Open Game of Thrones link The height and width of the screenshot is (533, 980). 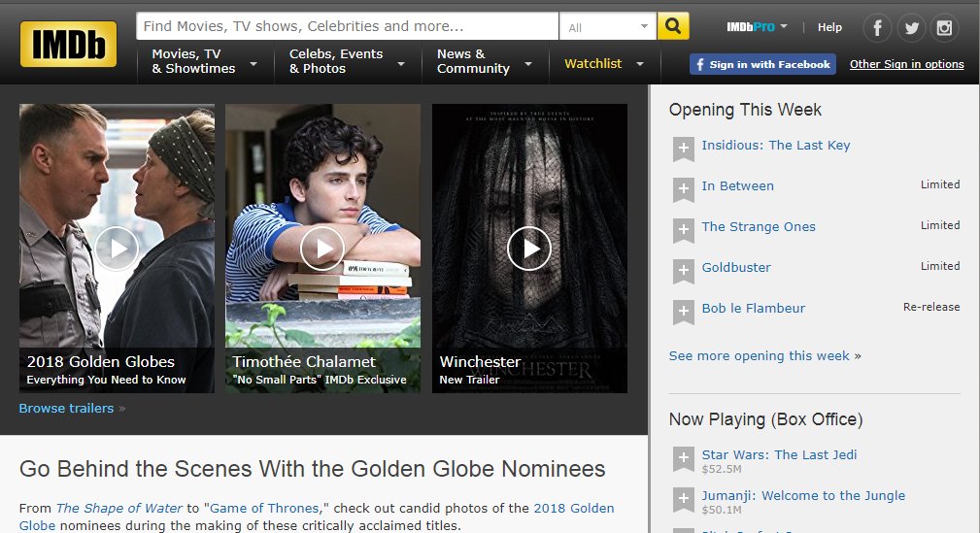(x=264, y=508)
